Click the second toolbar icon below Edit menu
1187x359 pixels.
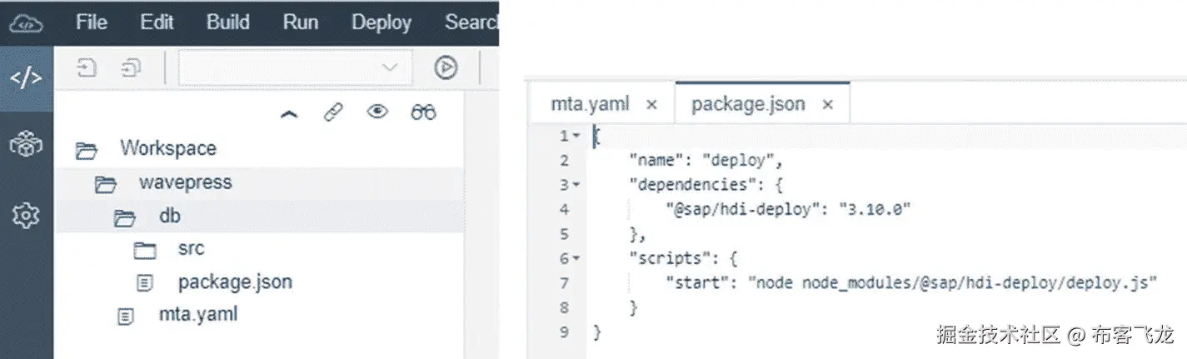[131, 67]
